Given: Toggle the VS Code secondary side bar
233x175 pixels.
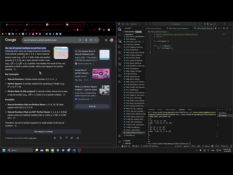Looking at the screenshot, I should (x=214, y=24).
